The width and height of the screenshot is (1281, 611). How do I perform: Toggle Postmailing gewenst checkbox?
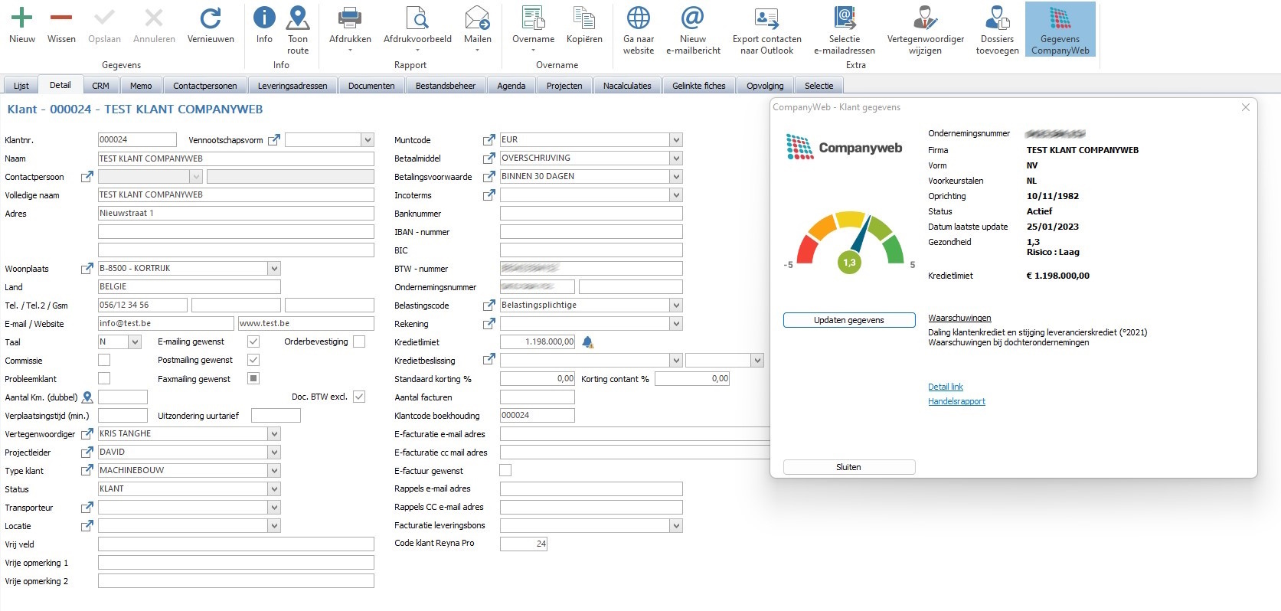pos(253,360)
